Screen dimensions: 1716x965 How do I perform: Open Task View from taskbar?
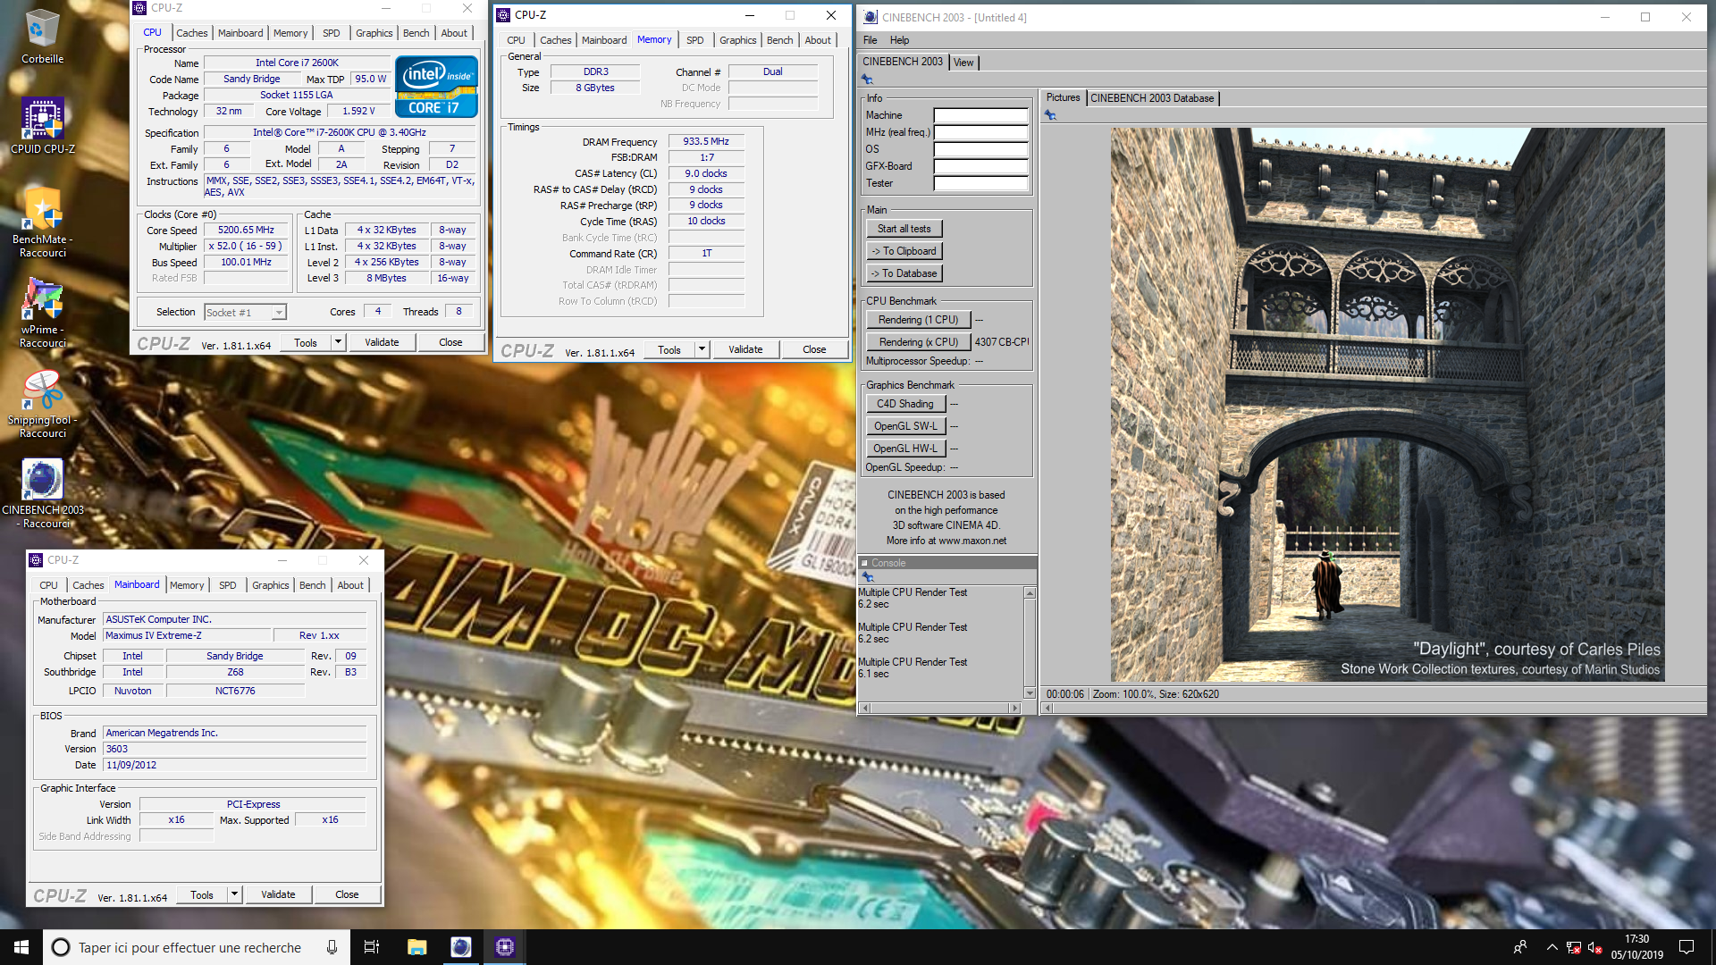372,947
